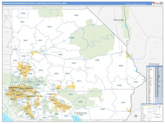This screenshot has width=165, height=124.
Task: Click ZIP code label 92239
Action: tap(103, 109)
